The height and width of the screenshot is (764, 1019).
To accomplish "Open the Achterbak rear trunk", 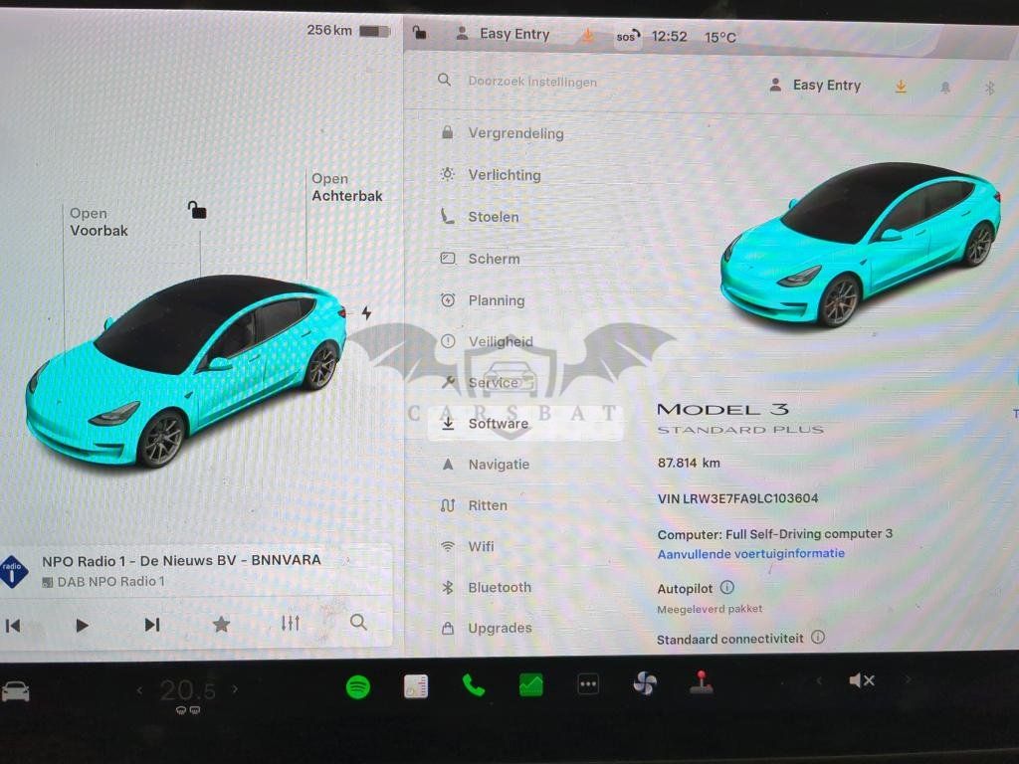I will point(347,187).
